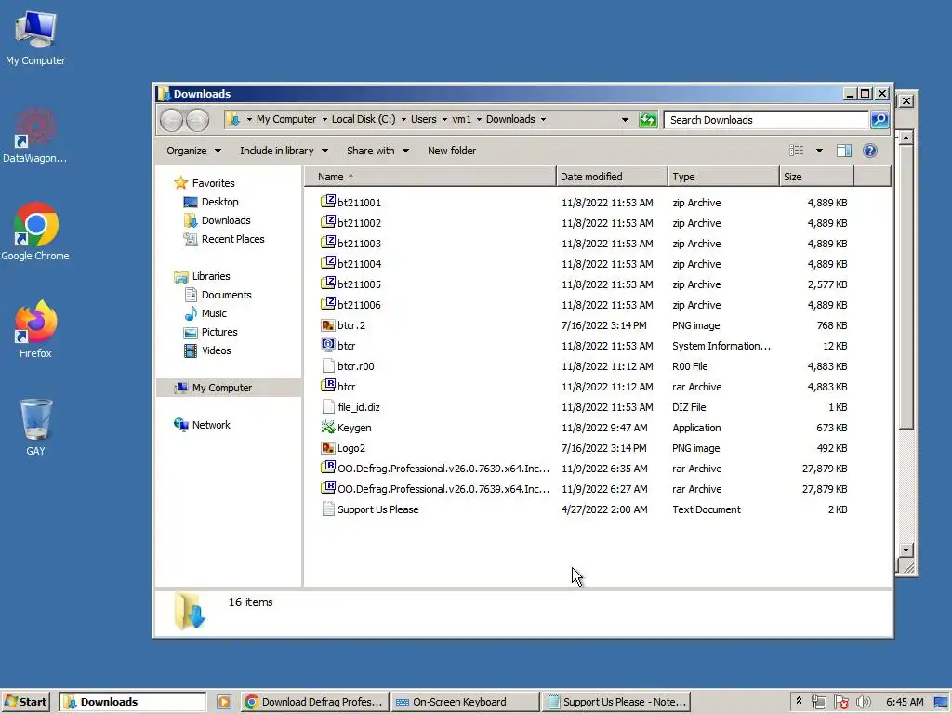Click the Start button
952x714 pixels.
pyautogui.click(x=25, y=702)
